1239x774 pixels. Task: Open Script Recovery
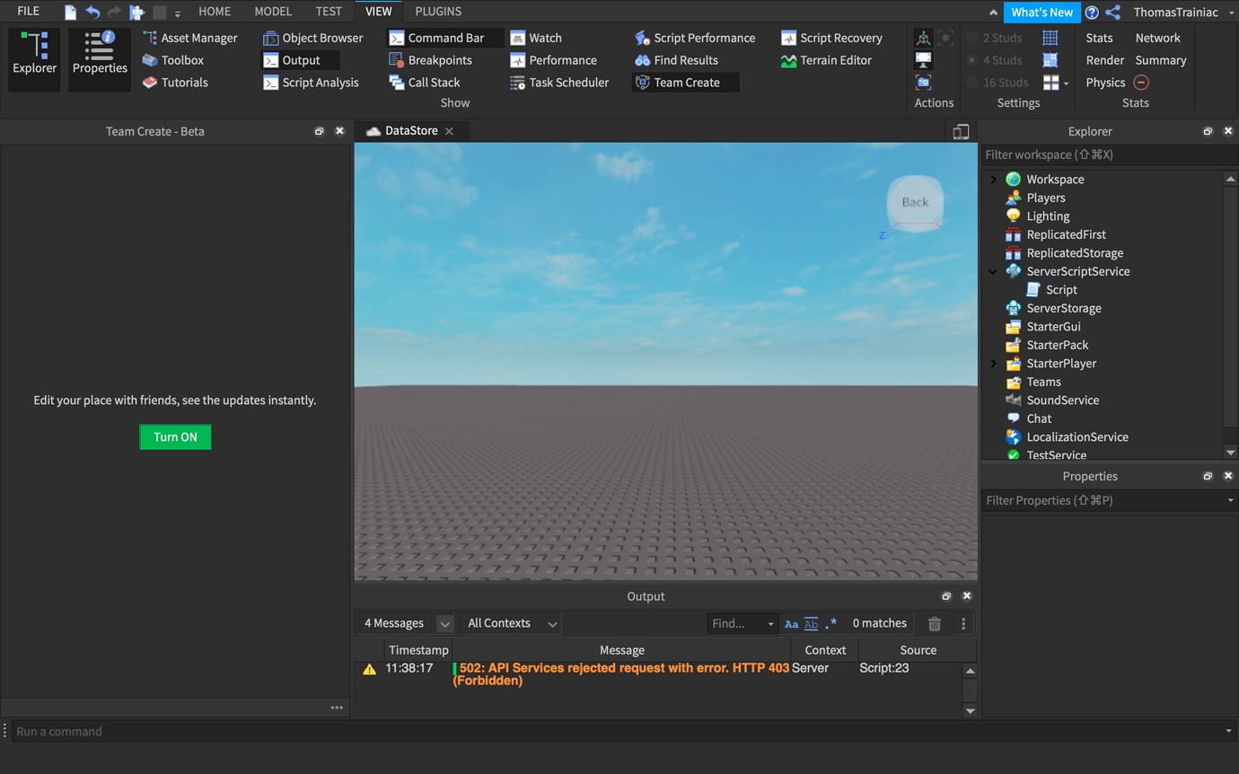point(832,38)
